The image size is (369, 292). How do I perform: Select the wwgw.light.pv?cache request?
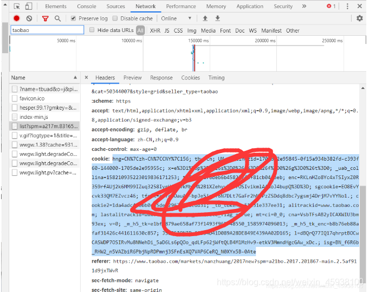[x=44, y=173]
